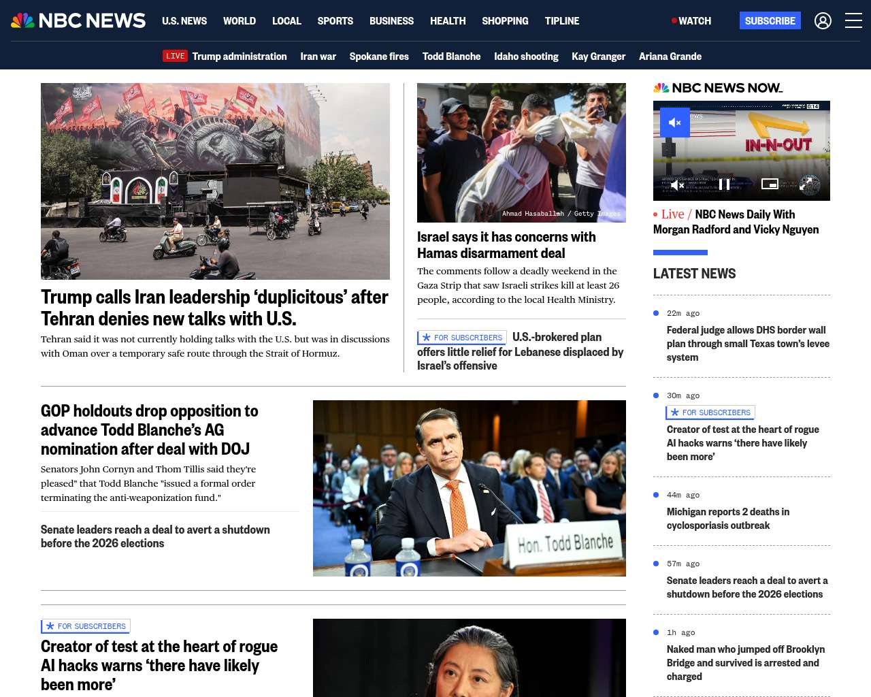
Task: Enable picture-in-picture for the live video
Action: point(770,184)
